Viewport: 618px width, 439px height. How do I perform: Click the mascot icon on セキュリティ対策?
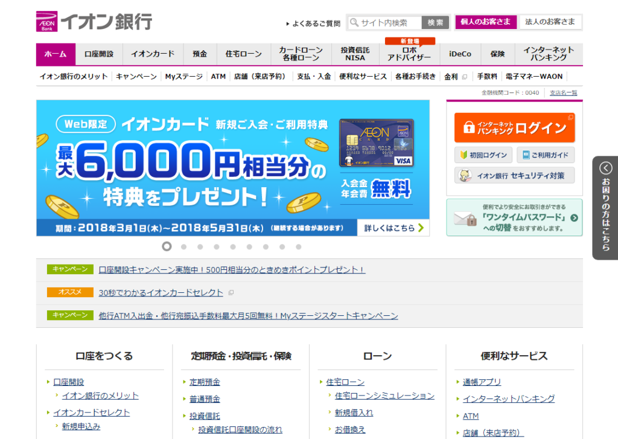click(465, 176)
